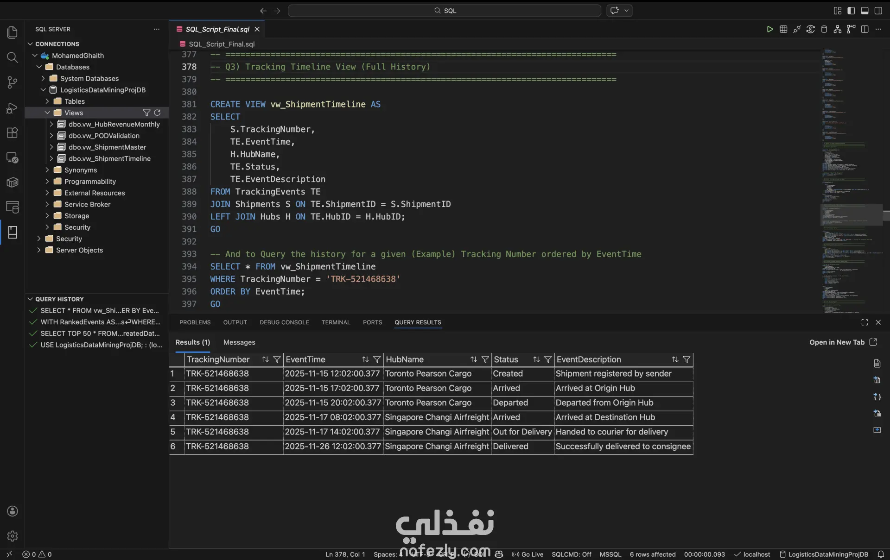Open the Explorer view in the activity bar
The height and width of the screenshot is (560, 890).
pos(13,32)
